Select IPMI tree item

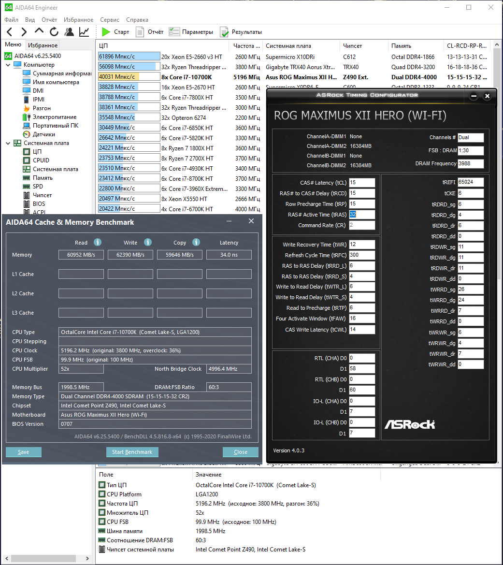[x=33, y=100]
